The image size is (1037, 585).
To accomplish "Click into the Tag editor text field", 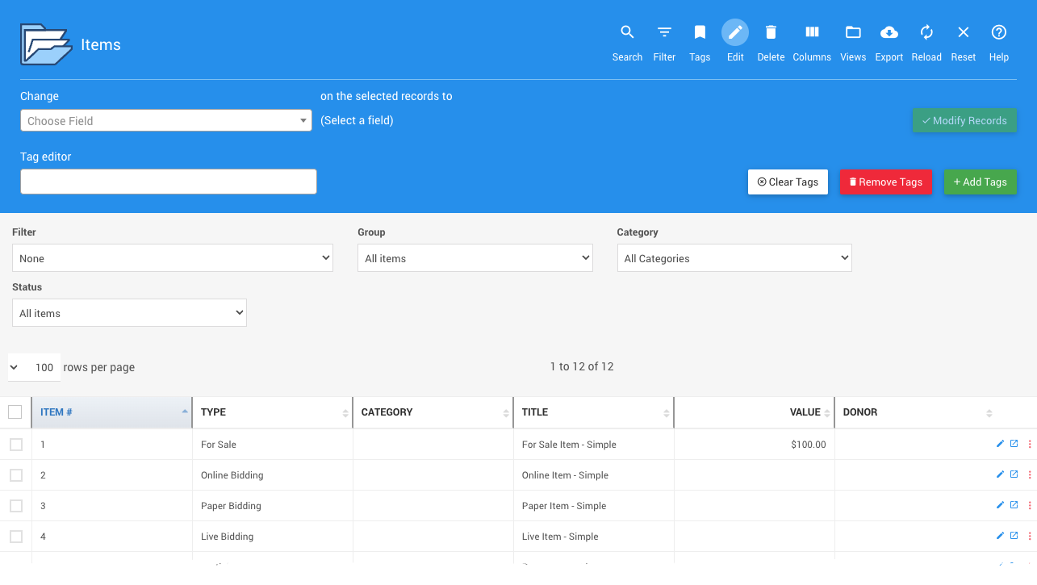I will click(168, 182).
